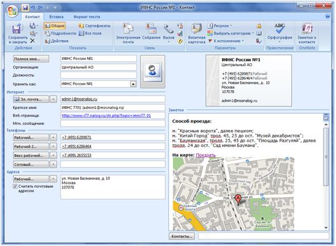Show Все поля page
The width and height of the screenshot is (336, 246).
(x=90, y=33)
